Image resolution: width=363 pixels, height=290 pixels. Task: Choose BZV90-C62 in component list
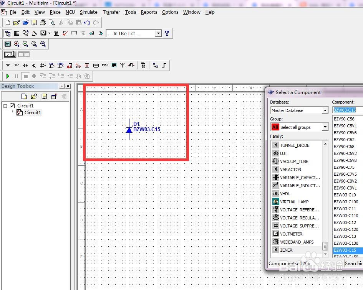[344, 140]
